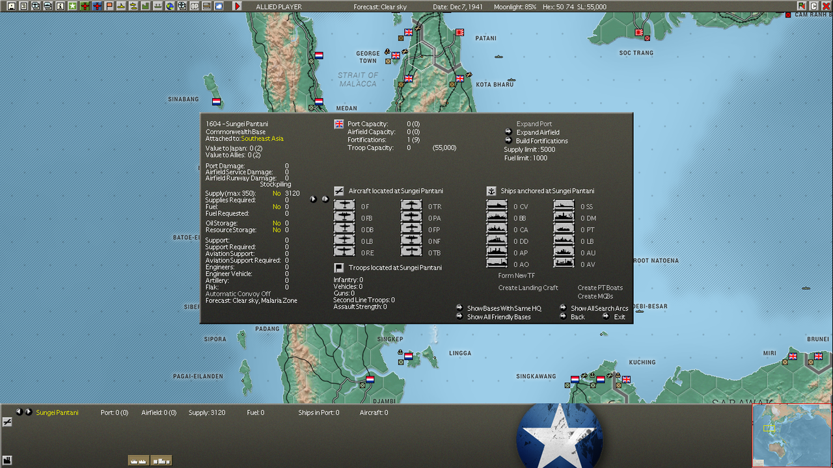Click the tan industry button in bottom bar
Screen dimensions: 833x468
(161, 460)
